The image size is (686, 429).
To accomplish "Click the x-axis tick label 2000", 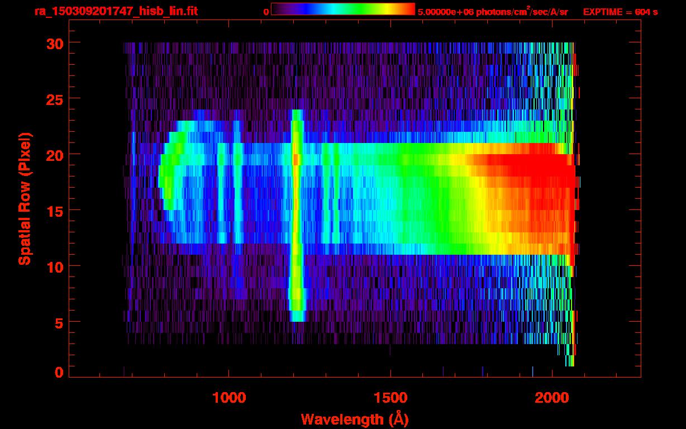I will tap(552, 397).
